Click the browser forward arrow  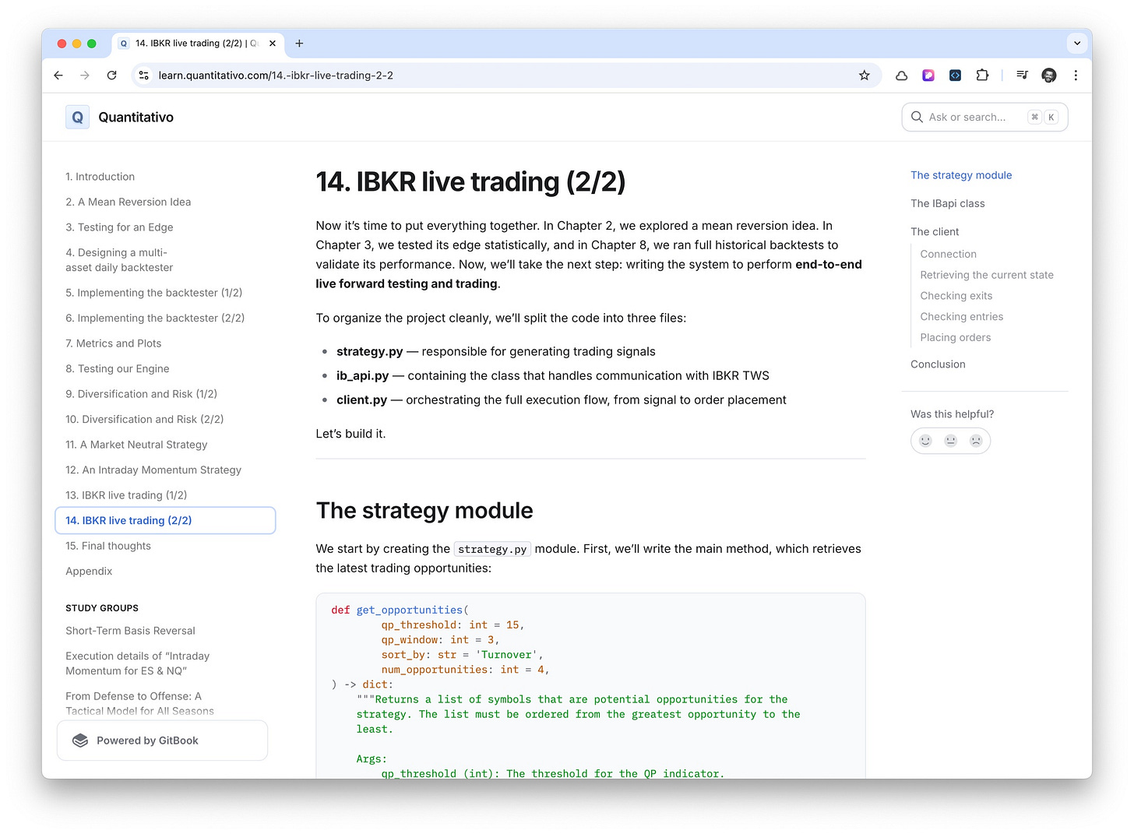pyautogui.click(x=85, y=76)
